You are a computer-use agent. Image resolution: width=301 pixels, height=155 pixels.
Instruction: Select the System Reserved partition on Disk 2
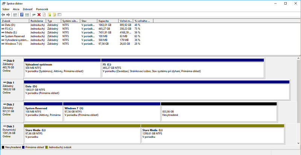tap(43, 112)
